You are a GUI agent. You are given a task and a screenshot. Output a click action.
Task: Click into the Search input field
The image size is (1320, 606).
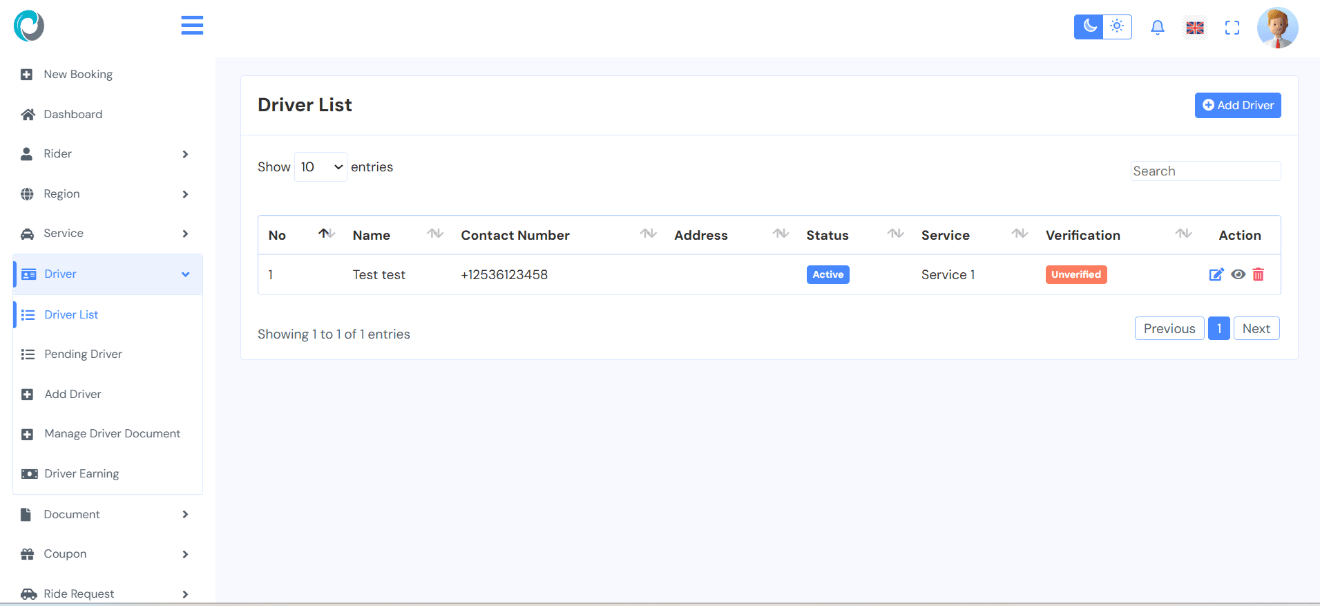pyautogui.click(x=1205, y=171)
